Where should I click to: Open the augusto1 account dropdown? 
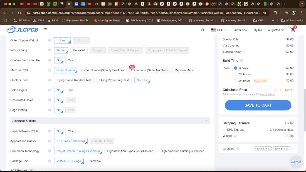tap(276, 30)
